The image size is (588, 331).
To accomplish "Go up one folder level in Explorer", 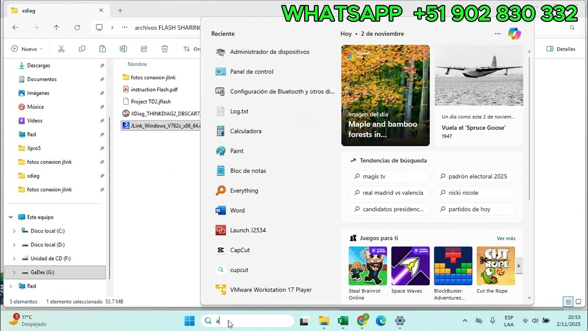I will point(57,28).
